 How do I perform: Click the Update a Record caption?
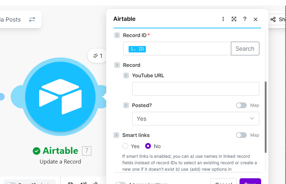[x=61, y=162]
